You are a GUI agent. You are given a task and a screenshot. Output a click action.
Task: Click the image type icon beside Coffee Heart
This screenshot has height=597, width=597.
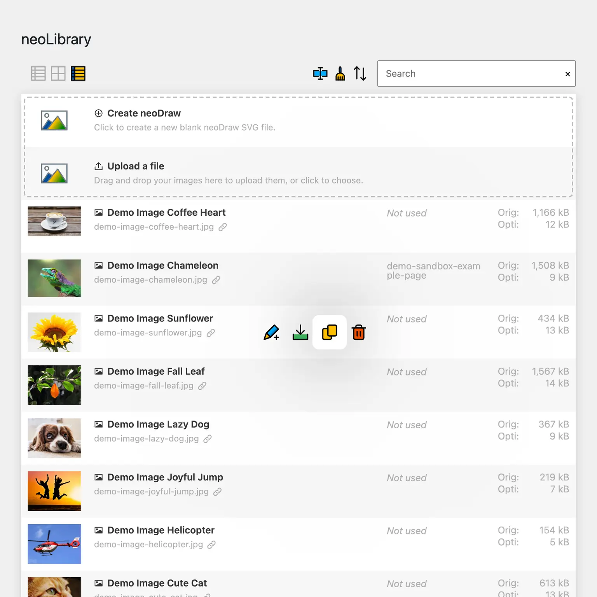click(x=99, y=213)
